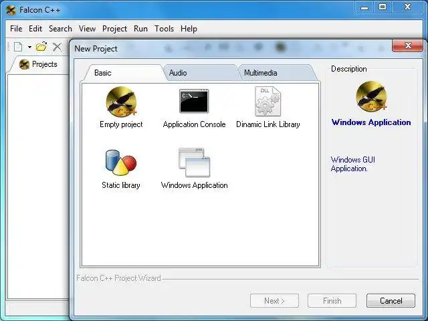Select the Static library shapes icon

point(121,163)
